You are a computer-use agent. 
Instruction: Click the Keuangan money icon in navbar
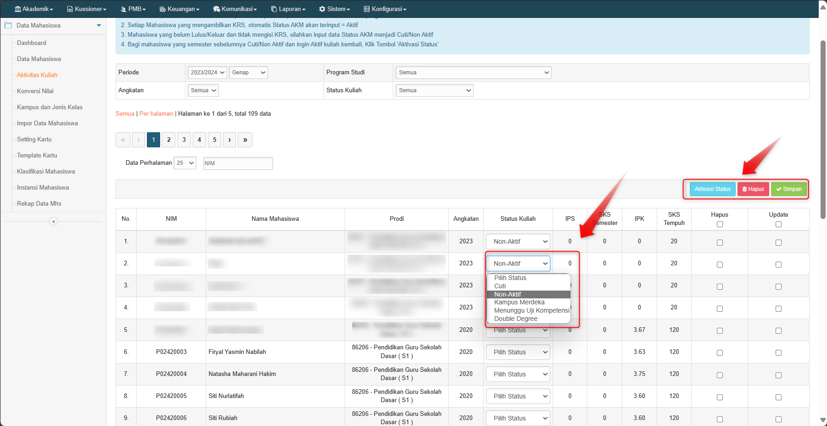pyautogui.click(x=162, y=9)
